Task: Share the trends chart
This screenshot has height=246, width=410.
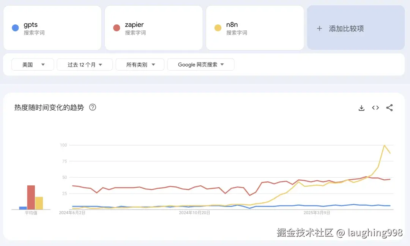Action: [389, 108]
